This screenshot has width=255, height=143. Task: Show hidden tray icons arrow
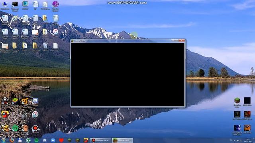click(x=234, y=140)
